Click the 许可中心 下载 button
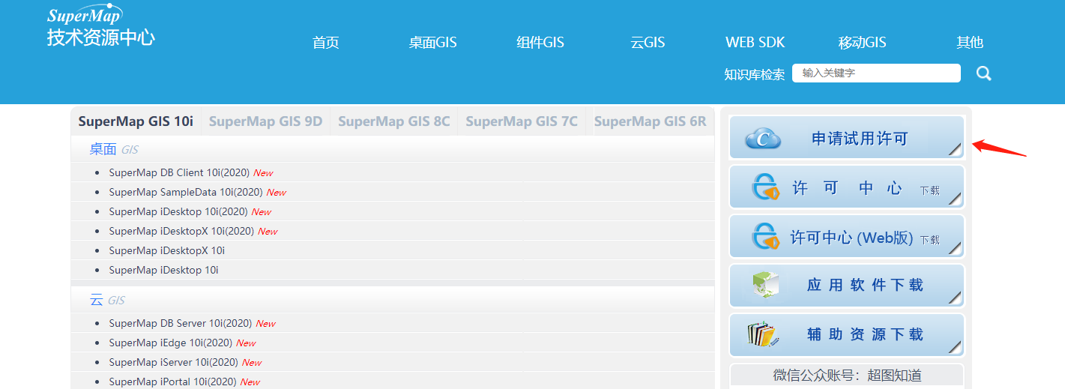1065x389 pixels. pos(847,187)
